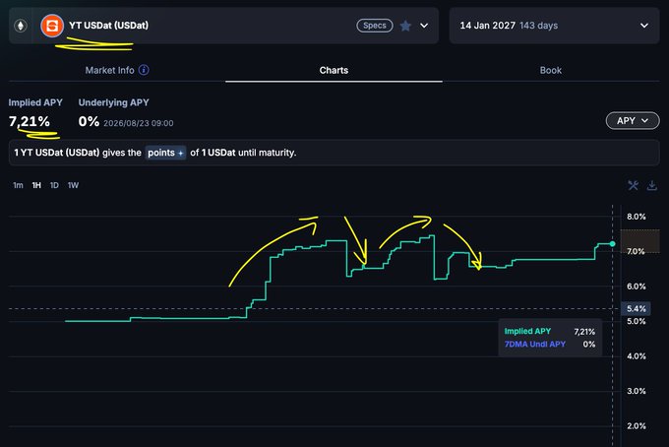Click the orange USDat token logo
Image resolution: width=669 pixels, height=447 pixels.
click(x=52, y=26)
